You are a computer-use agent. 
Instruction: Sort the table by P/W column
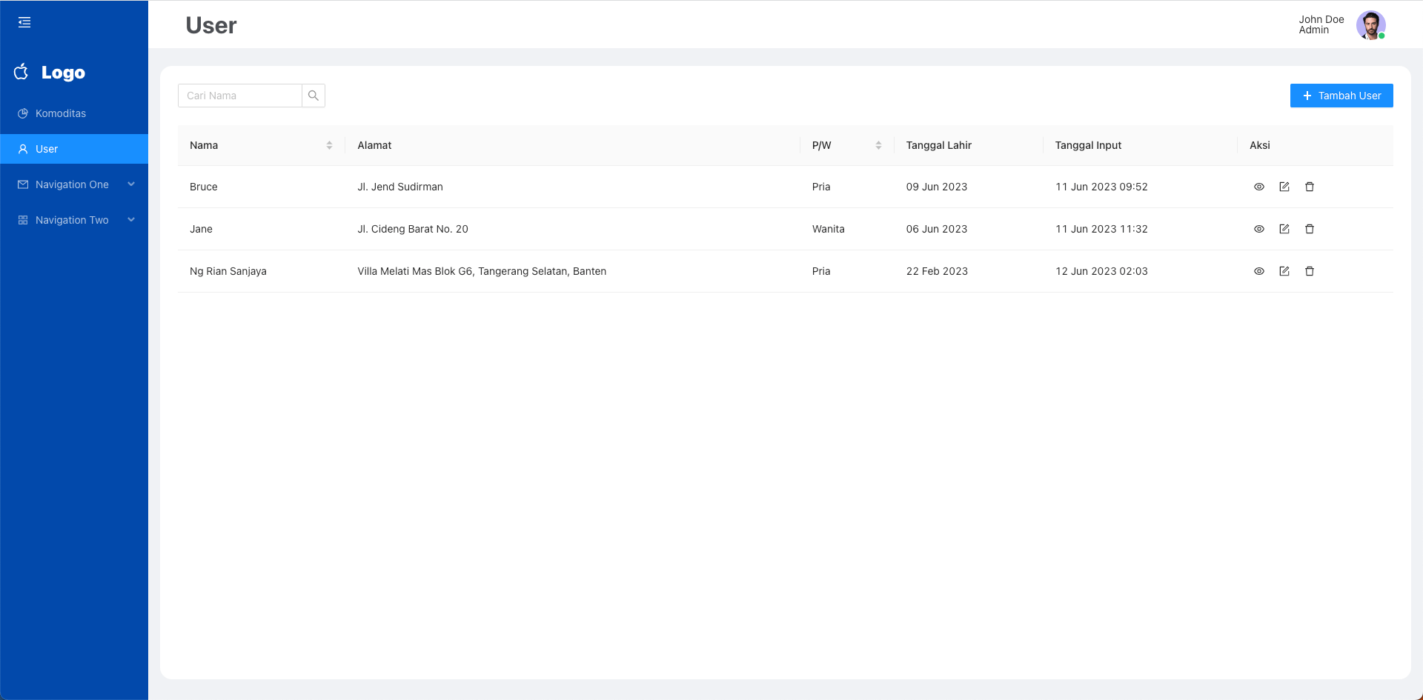click(x=878, y=145)
